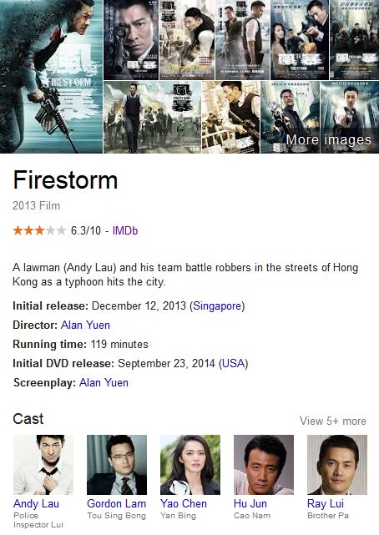
Task: Open the Gordon Lam name link
Action: pos(116,503)
